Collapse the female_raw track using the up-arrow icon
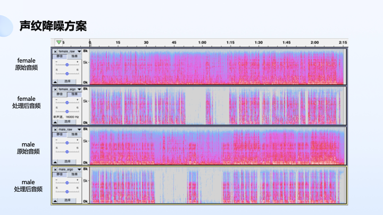Image resolution: width=383 pixels, height=215 pixels. click(x=55, y=82)
